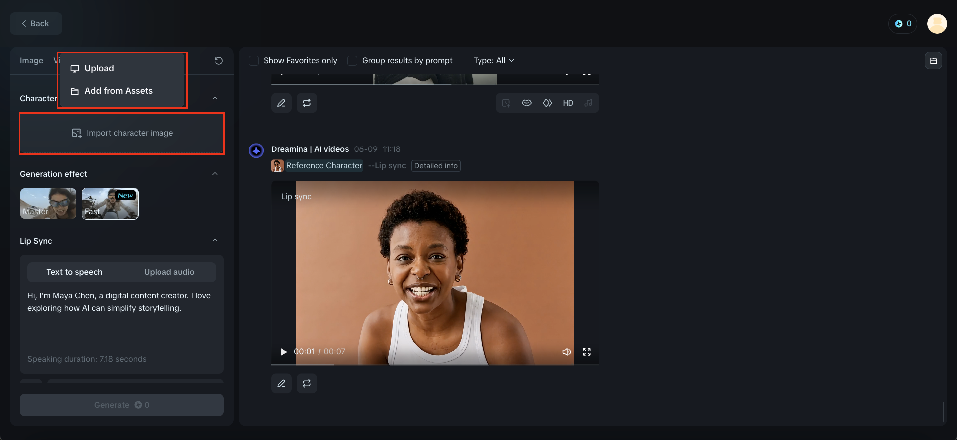Click the "Dreamina | AI videos" title
Screen dimensions: 957x440
coord(310,149)
